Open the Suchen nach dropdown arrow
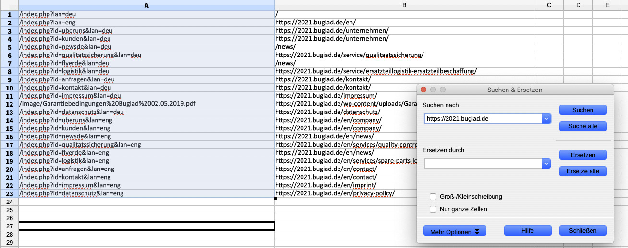Image resolution: width=628 pixels, height=248 pixels. pyautogui.click(x=546, y=119)
